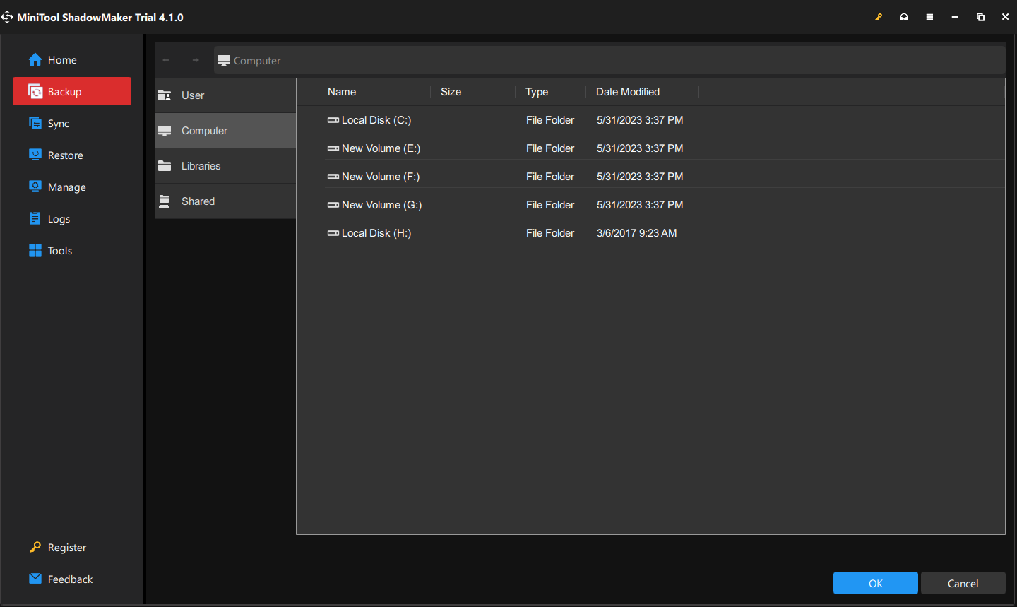Screen dimensions: 1017x607
Task: Browse the Shared folder location
Action: [x=198, y=201]
